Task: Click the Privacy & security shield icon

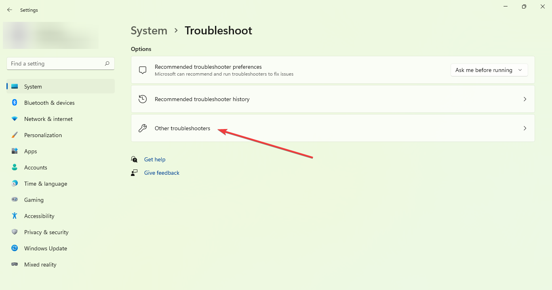Action: [15, 232]
